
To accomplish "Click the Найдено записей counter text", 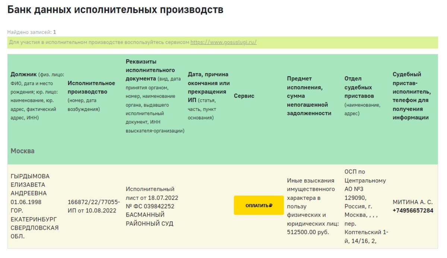I will 32,32.
